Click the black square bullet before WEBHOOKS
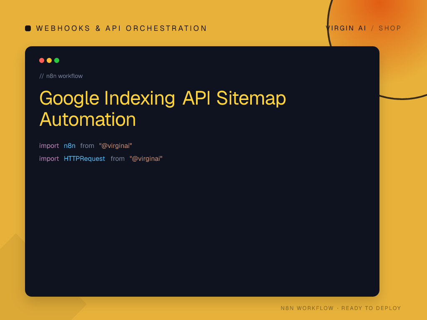The width and height of the screenshot is (427, 320). click(x=28, y=28)
